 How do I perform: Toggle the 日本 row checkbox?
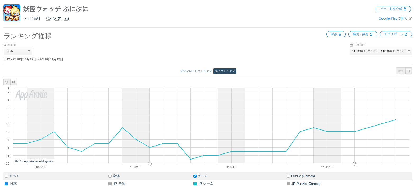click(6, 184)
